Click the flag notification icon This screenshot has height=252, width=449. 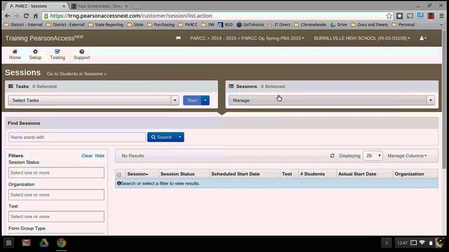click(178, 38)
